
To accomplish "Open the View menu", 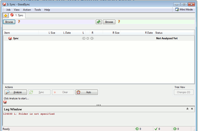I will [x=17, y=10].
